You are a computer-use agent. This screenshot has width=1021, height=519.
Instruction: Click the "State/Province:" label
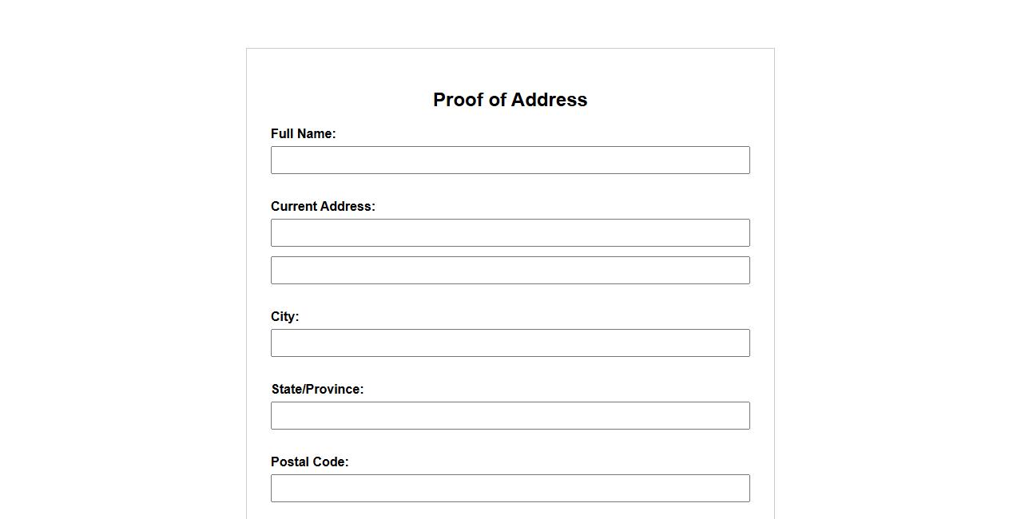coord(317,390)
